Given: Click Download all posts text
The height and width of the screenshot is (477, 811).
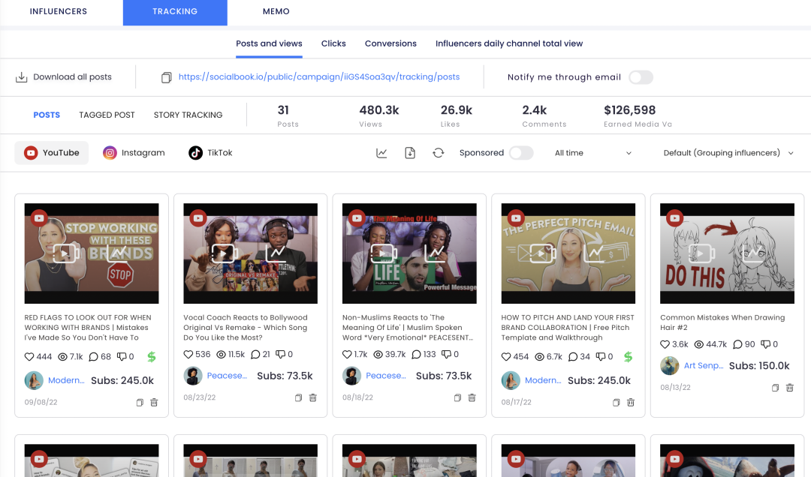Looking at the screenshot, I should tap(72, 77).
